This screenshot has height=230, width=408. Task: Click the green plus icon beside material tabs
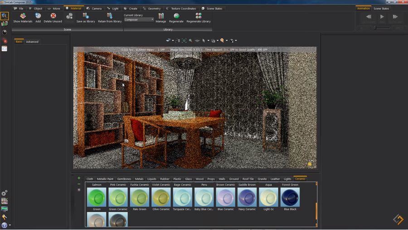79,178
